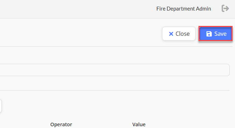Click the blue X icon on Close
The image size is (235, 128).
point(171,34)
